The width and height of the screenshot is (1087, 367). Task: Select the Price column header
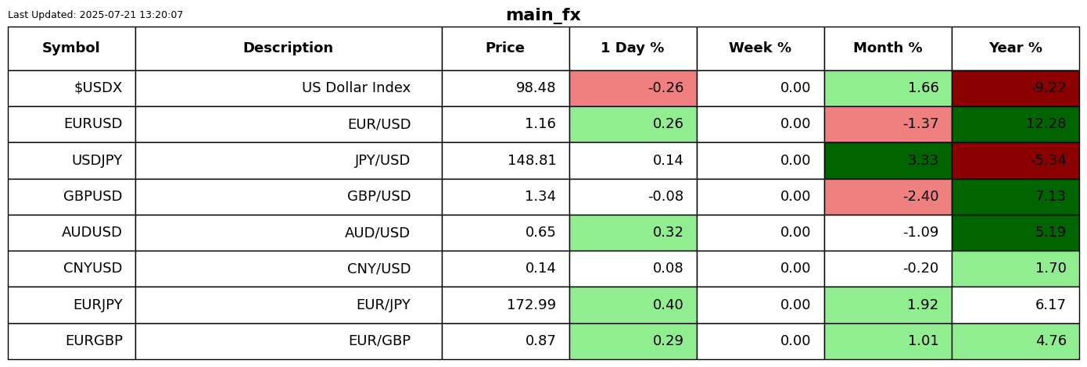[x=505, y=48]
